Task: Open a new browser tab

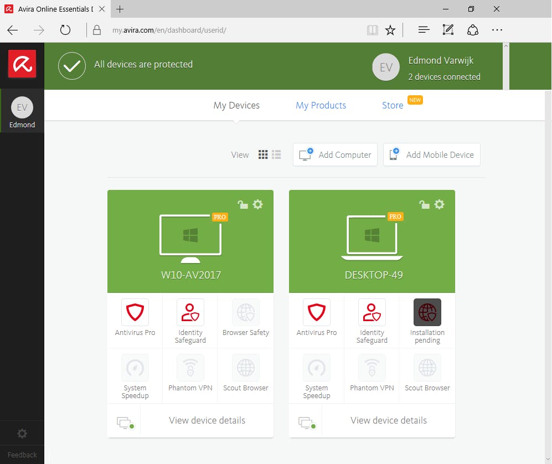Action: pyautogui.click(x=120, y=9)
